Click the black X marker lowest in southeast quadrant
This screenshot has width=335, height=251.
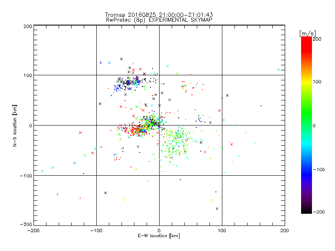coord(217,209)
